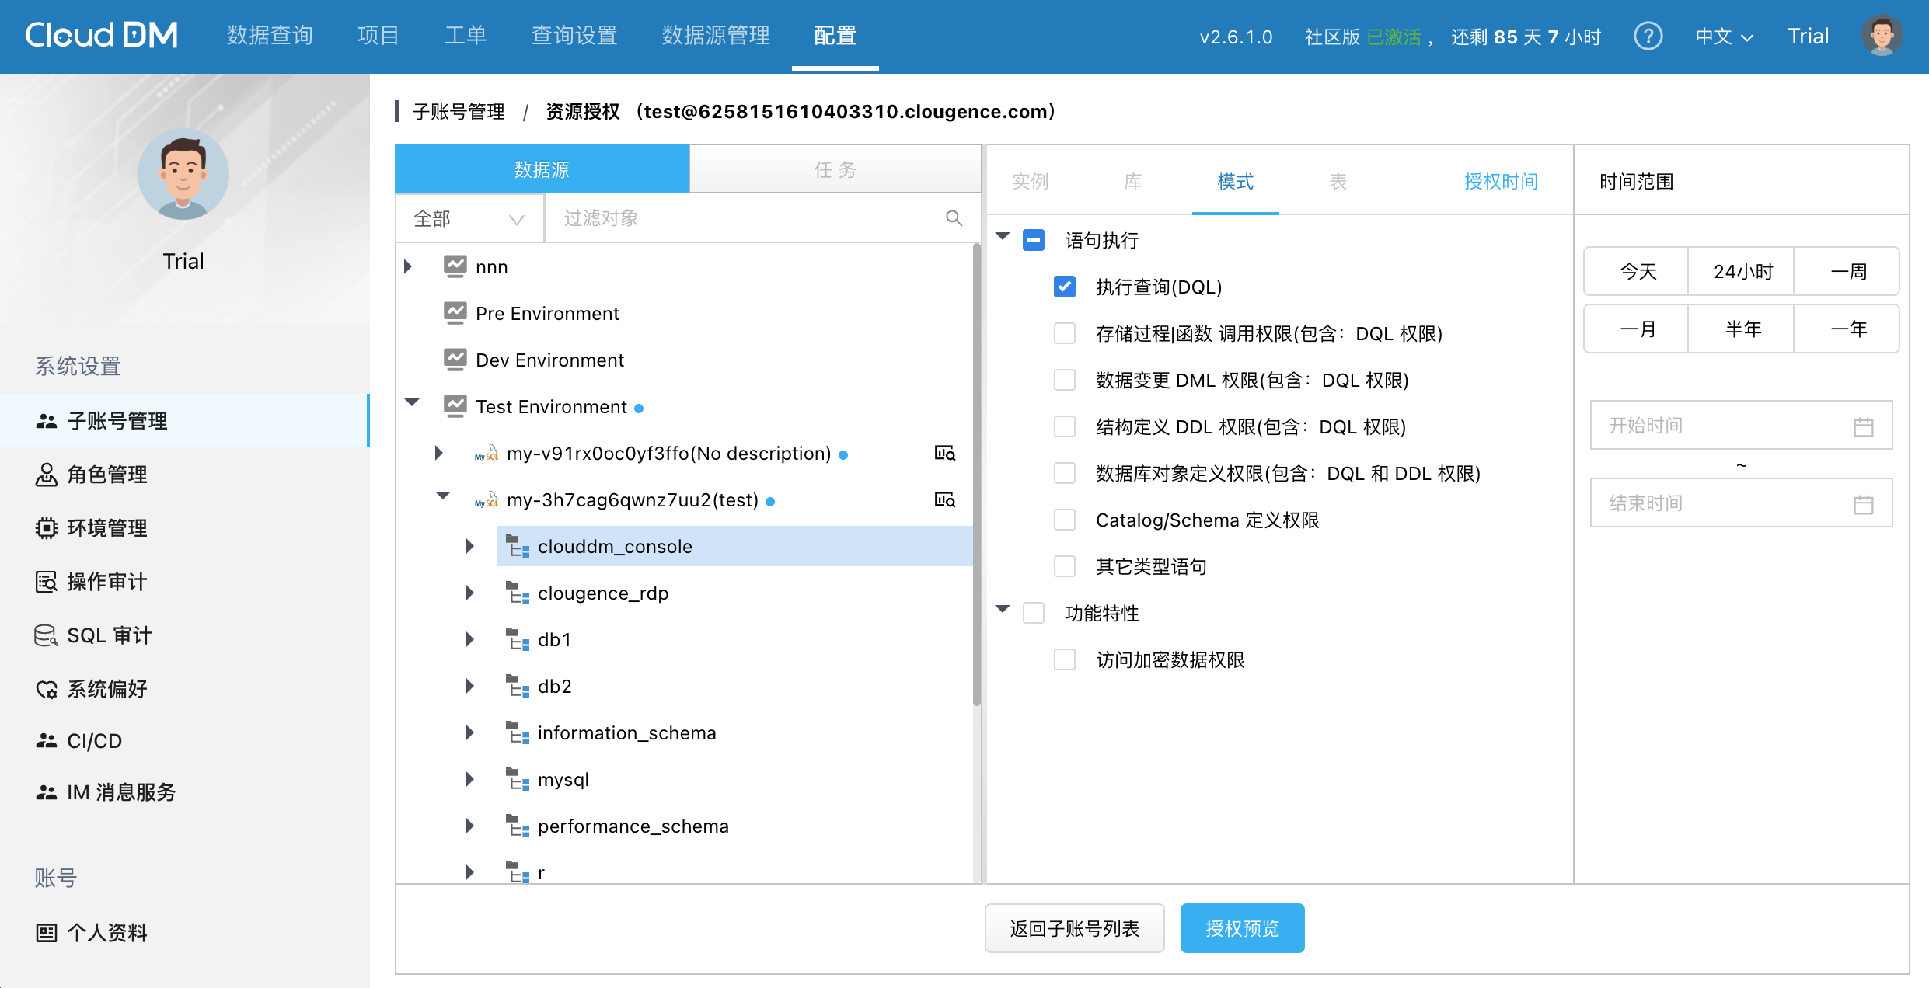Screen dimensions: 1929x988
Task: Switch to the 任务 tab
Action: (835, 169)
